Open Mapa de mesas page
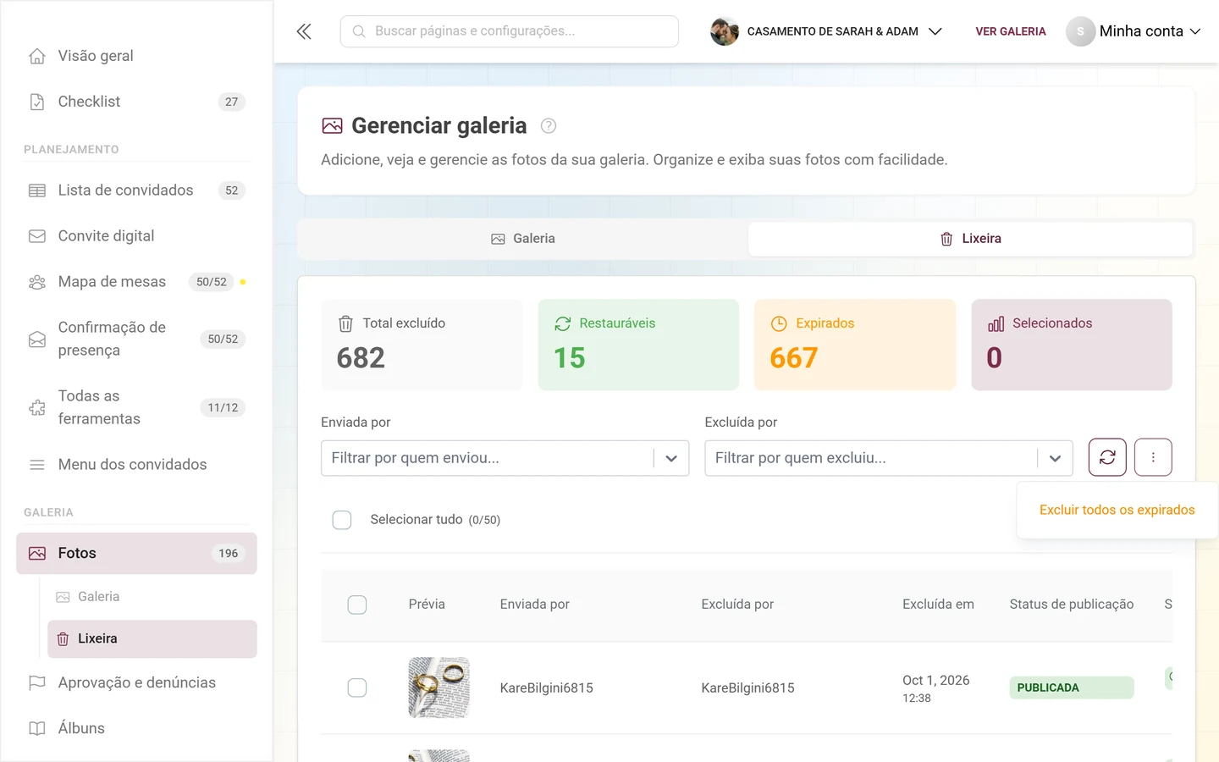 point(136,282)
